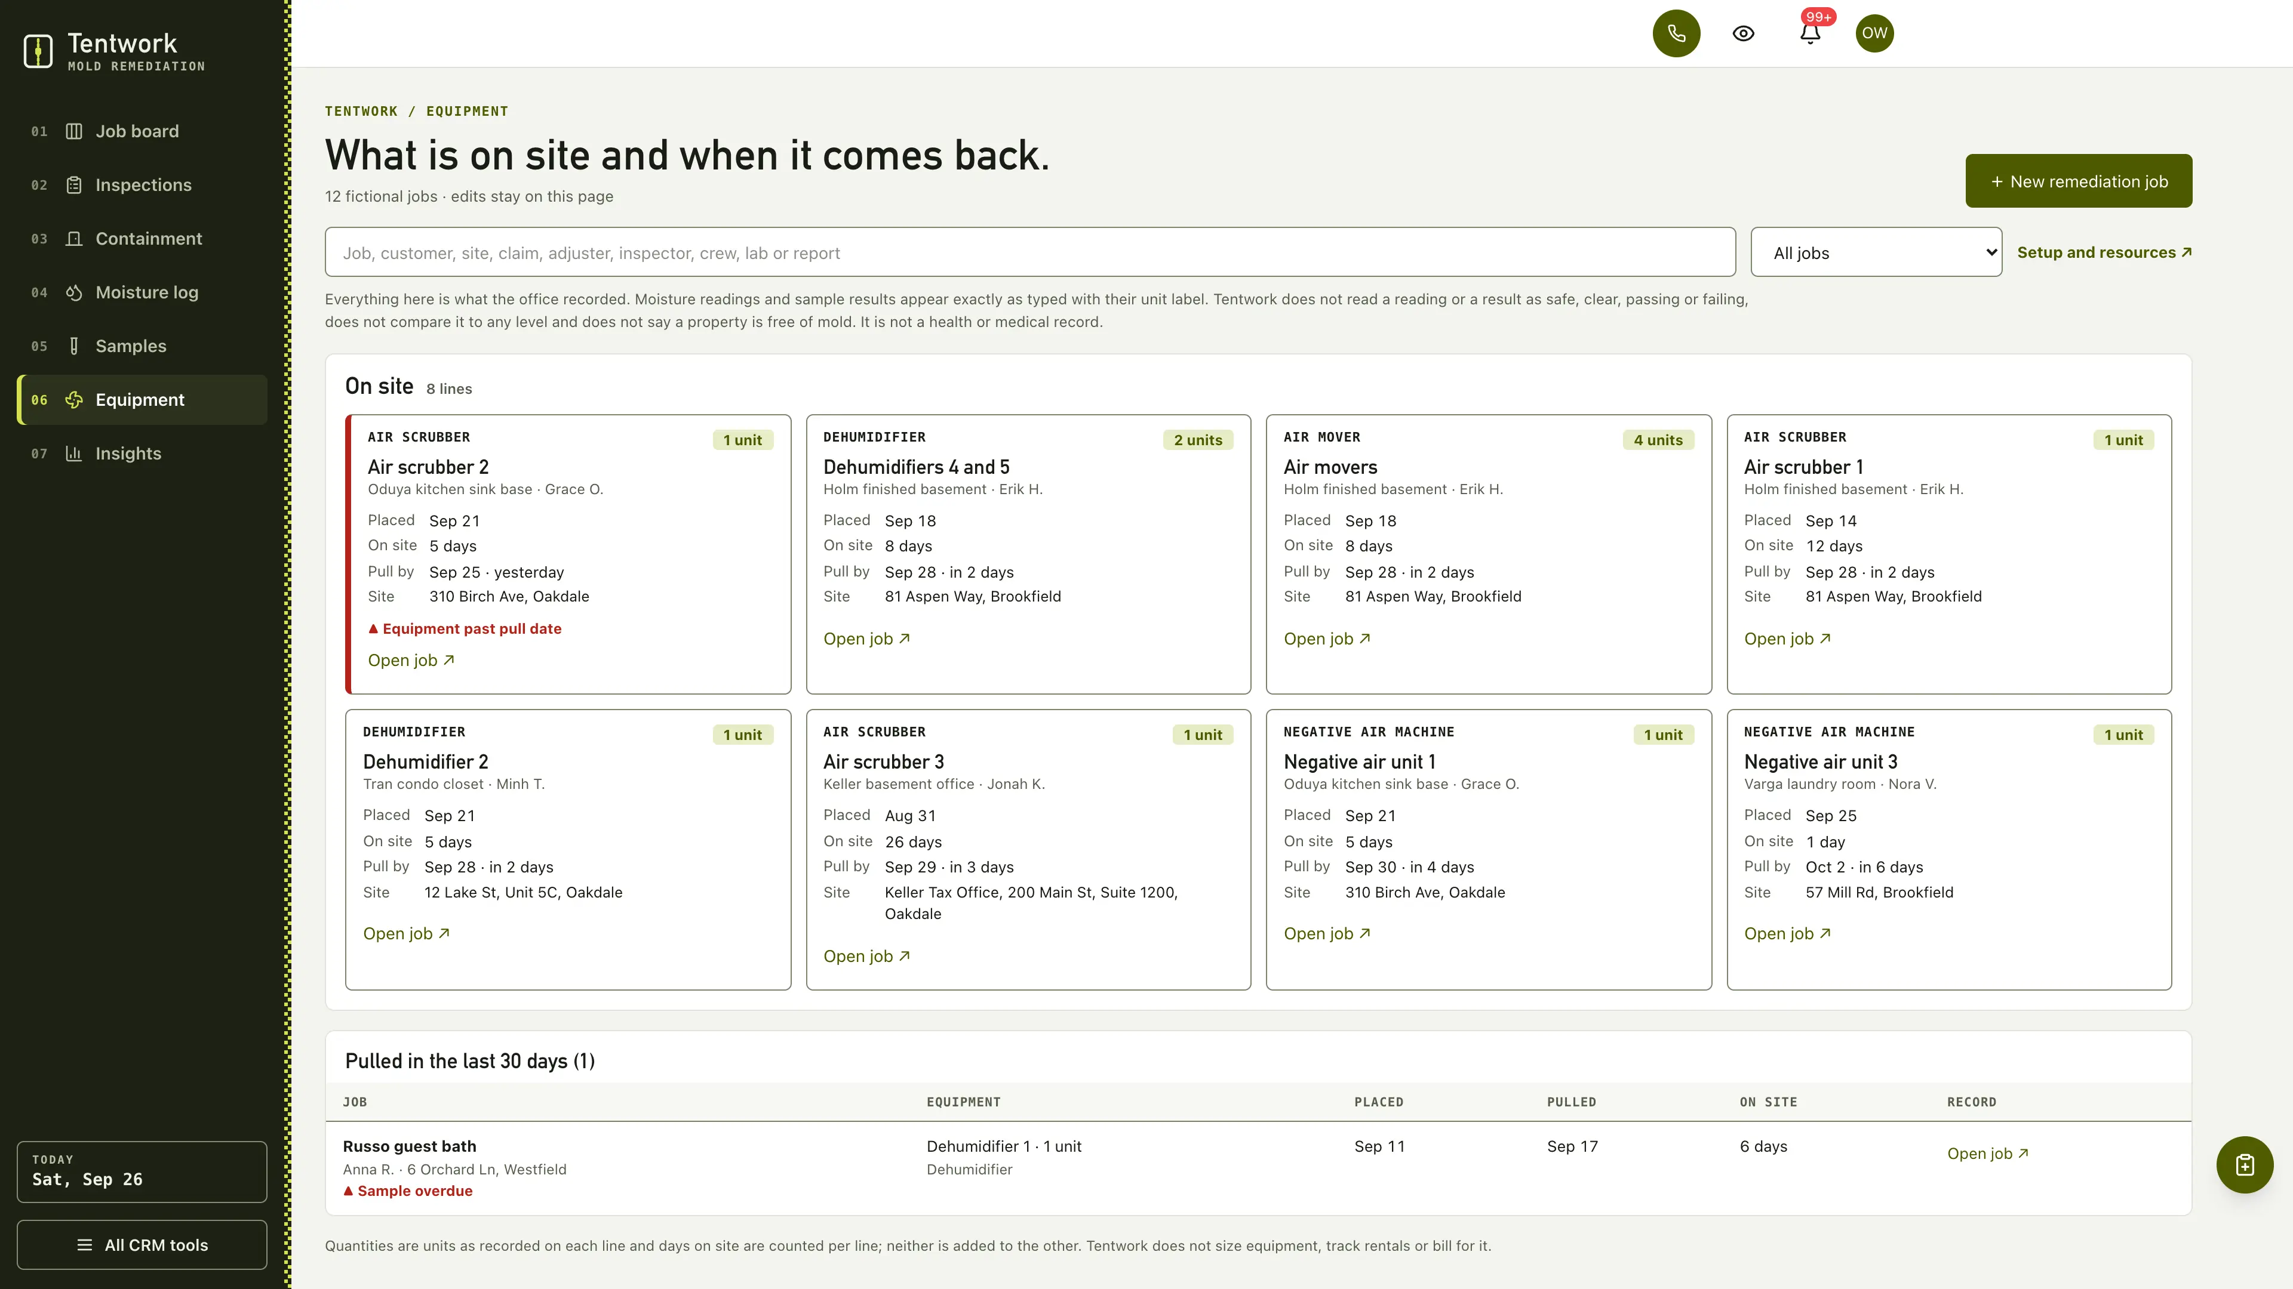Open job for Air scrubber 2
Viewport: 2293px width, 1289px height.
pos(411,660)
